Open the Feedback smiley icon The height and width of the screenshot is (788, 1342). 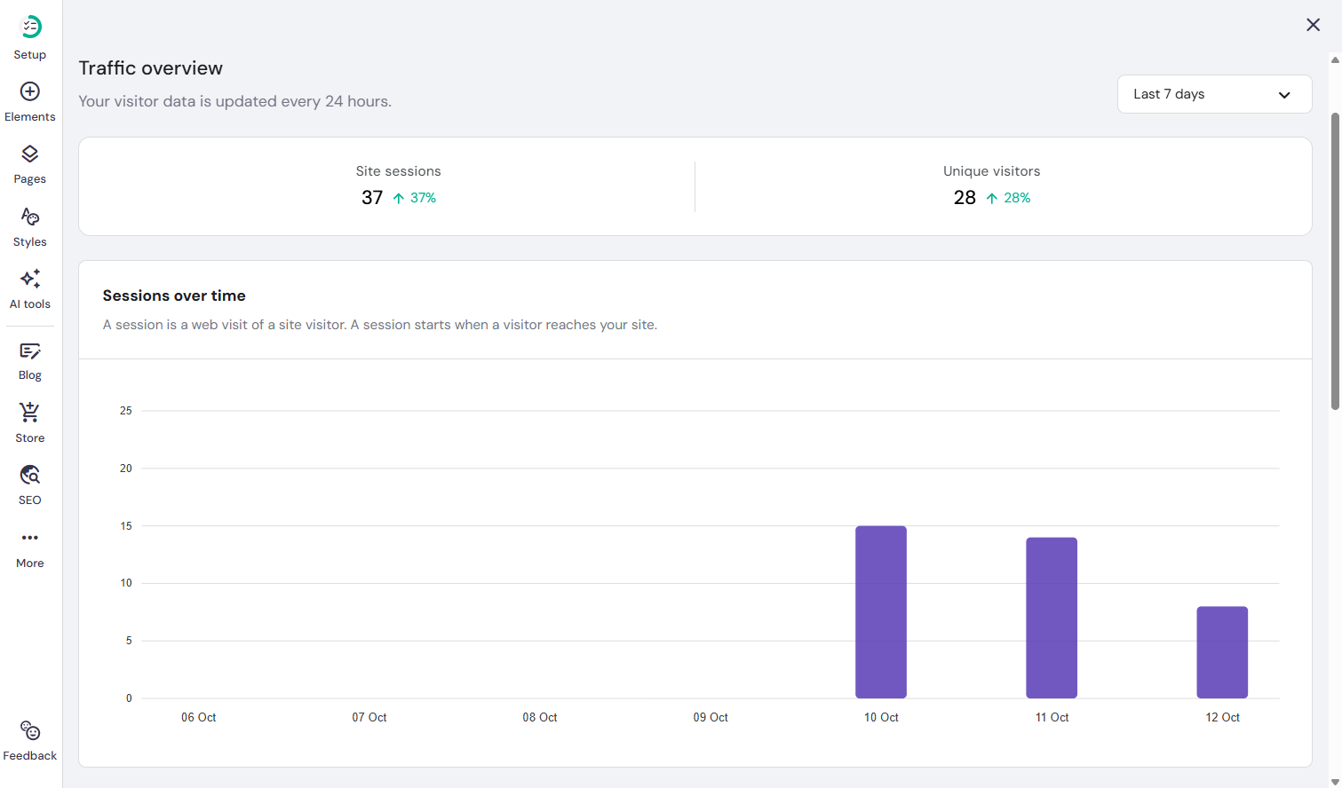tap(30, 731)
